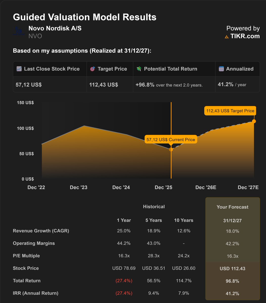The width and height of the screenshot is (266, 303).
Task: Select the Dec '25 axis label
Action: coord(163,187)
